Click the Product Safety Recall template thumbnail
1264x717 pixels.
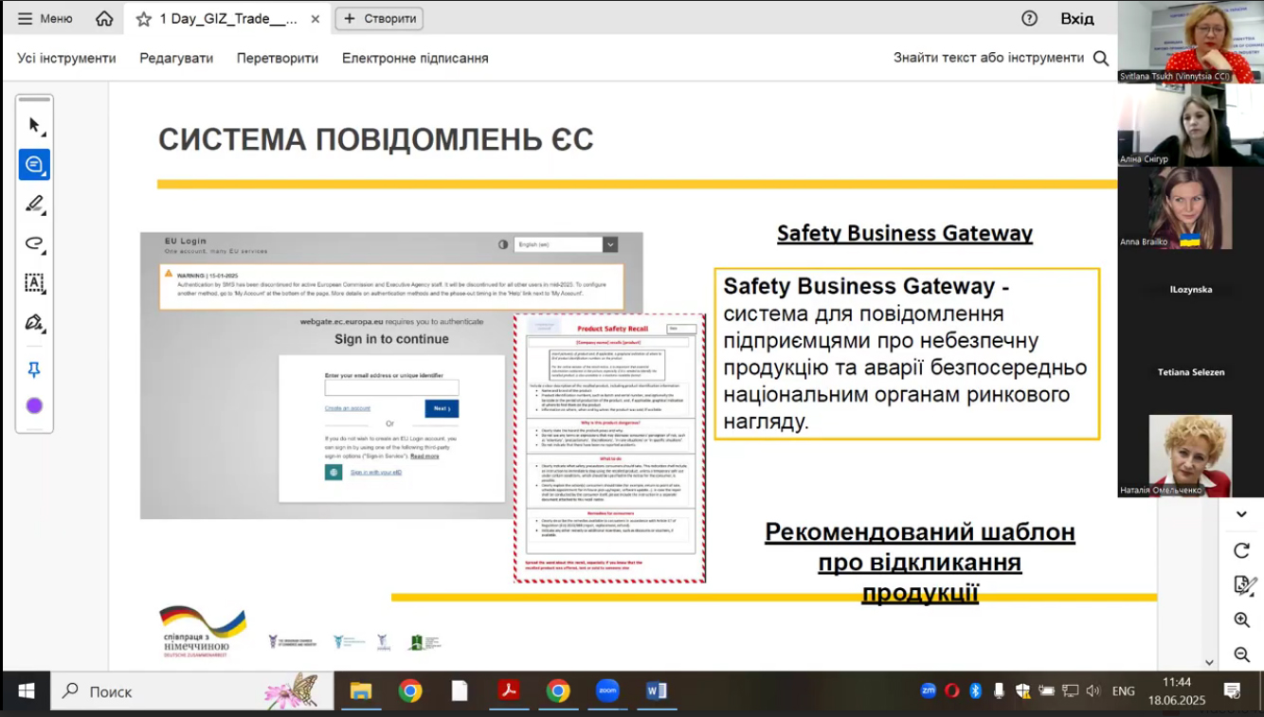tap(609, 448)
